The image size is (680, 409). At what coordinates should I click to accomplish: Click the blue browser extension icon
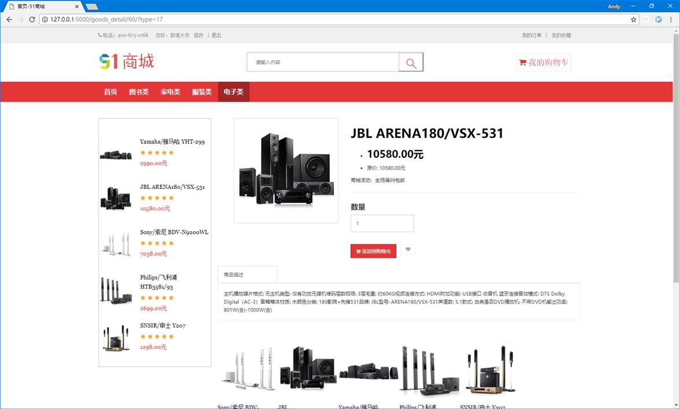pyautogui.click(x=658, y=20)
